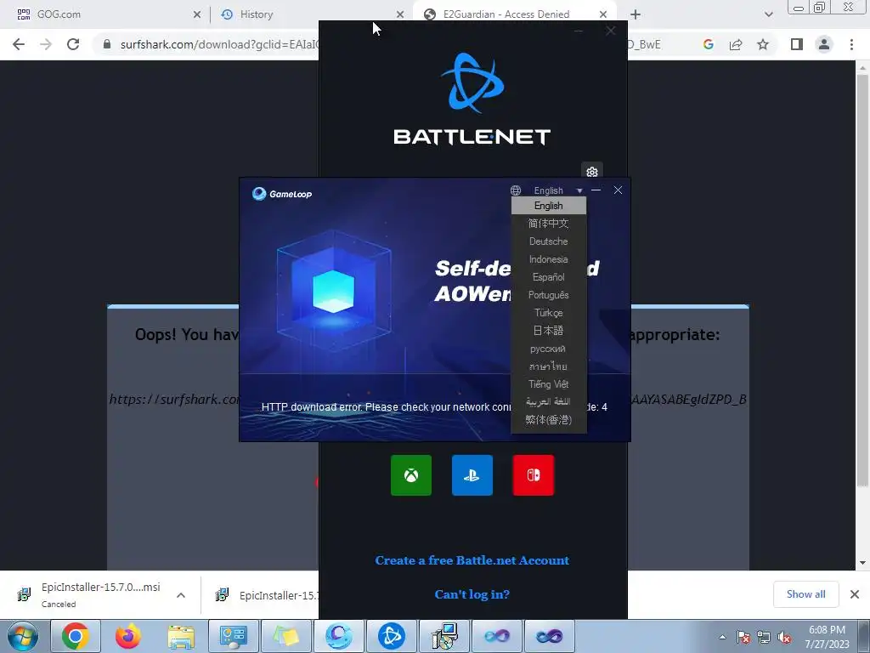Image resolution: width=870 pixels, height=653 pixels.
Task: Open Chrome three-dot menu
Action: point(851,44)
